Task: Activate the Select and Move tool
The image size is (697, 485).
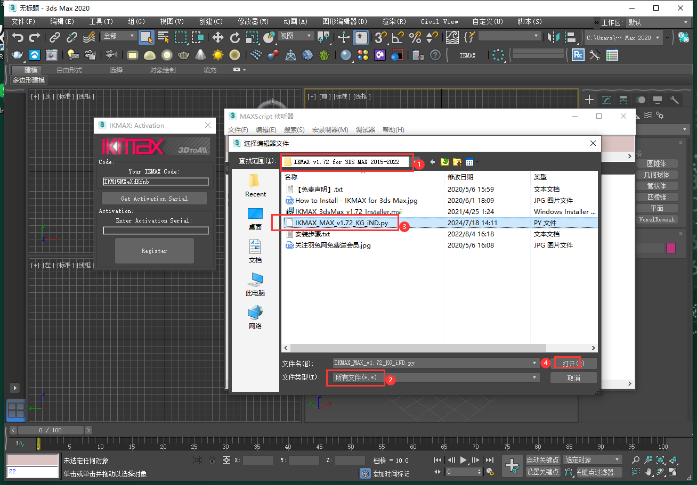Action: (217, 37)
